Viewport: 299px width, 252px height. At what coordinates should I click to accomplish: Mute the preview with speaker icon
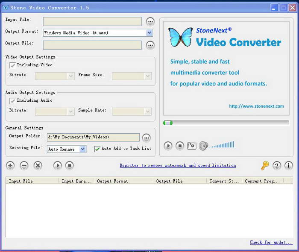tap(203, 146)
